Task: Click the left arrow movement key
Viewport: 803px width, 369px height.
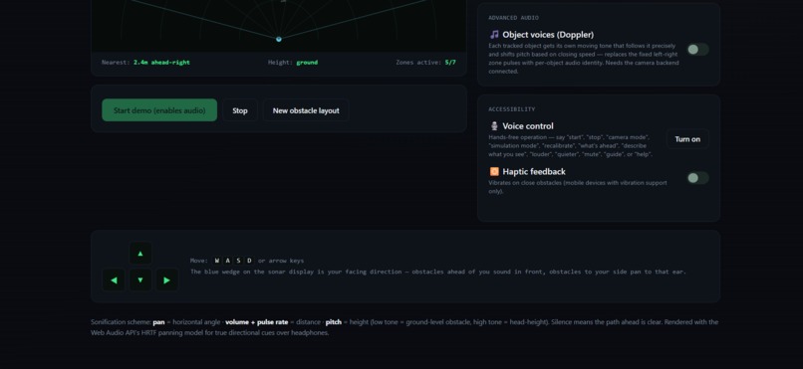Action: 114,280
